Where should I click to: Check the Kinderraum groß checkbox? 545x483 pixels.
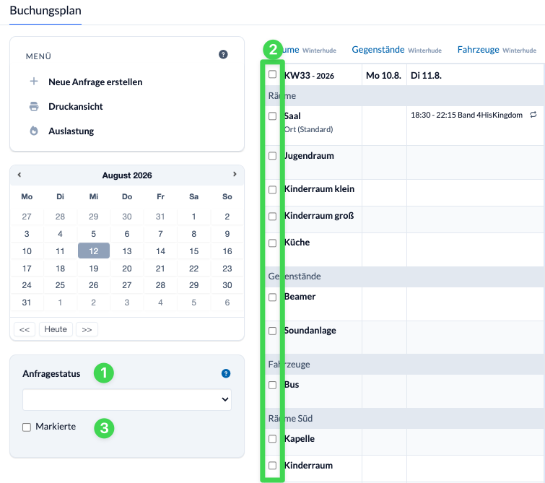pos(273,217)
